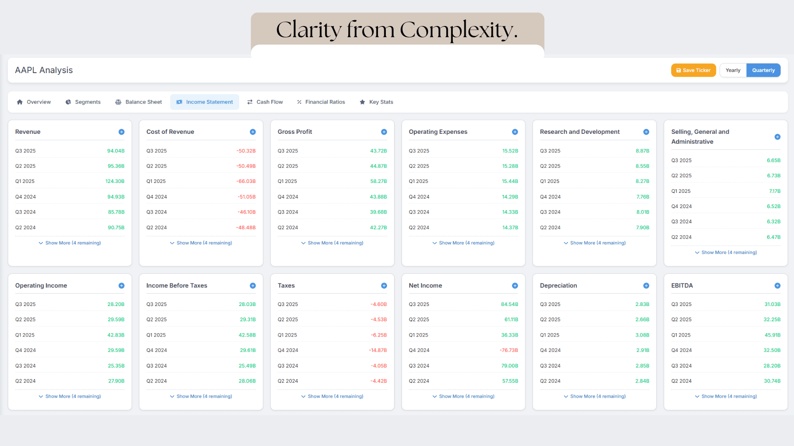Navigate to the Segments section
The image size is (794, 446).
click(83, 102)
